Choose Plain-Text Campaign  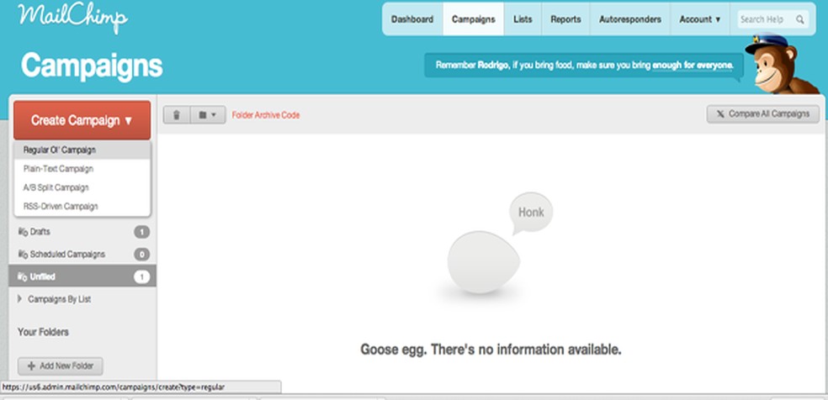(82, 169)
